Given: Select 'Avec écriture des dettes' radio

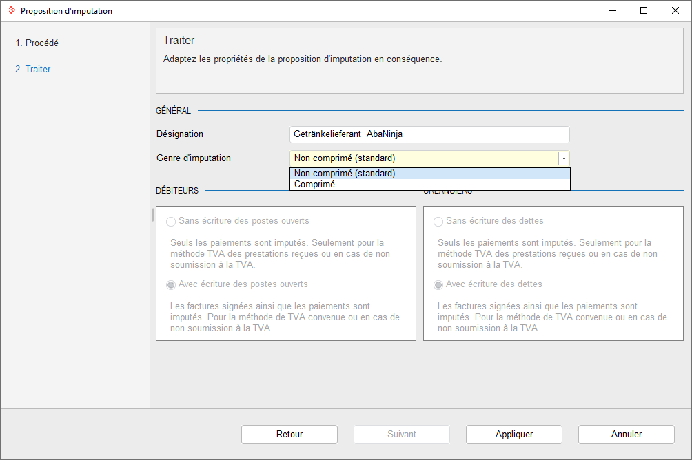Looking at the screenshot, I should pos(438,285).
